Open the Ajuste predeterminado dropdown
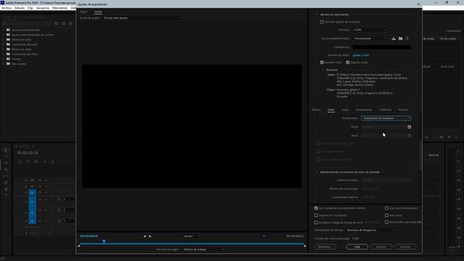The width and height of the screenshot is (464, 261). (x=370, y=38)
